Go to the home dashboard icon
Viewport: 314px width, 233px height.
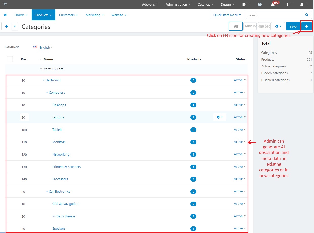click(x=5, y=15)
